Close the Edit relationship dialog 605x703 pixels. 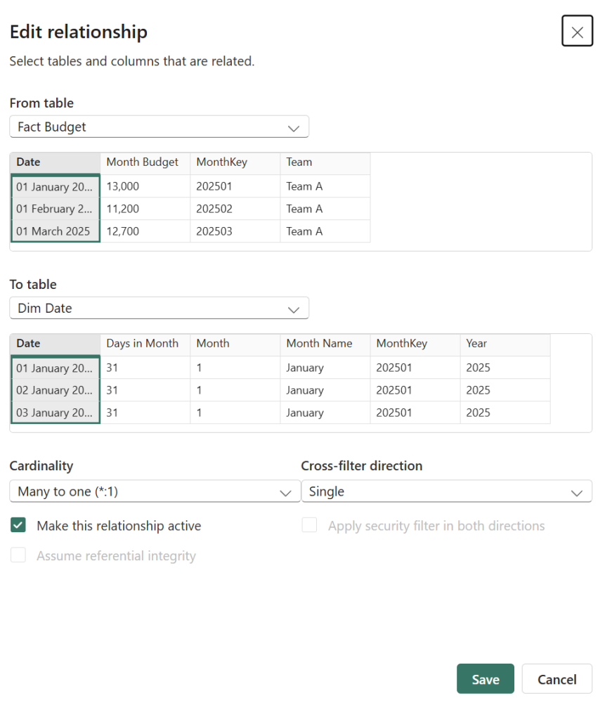click(x=577, y=31)
